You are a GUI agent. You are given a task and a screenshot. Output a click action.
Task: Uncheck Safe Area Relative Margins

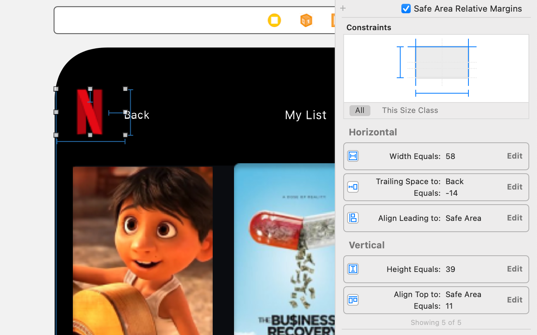click(x=406, y=8)
